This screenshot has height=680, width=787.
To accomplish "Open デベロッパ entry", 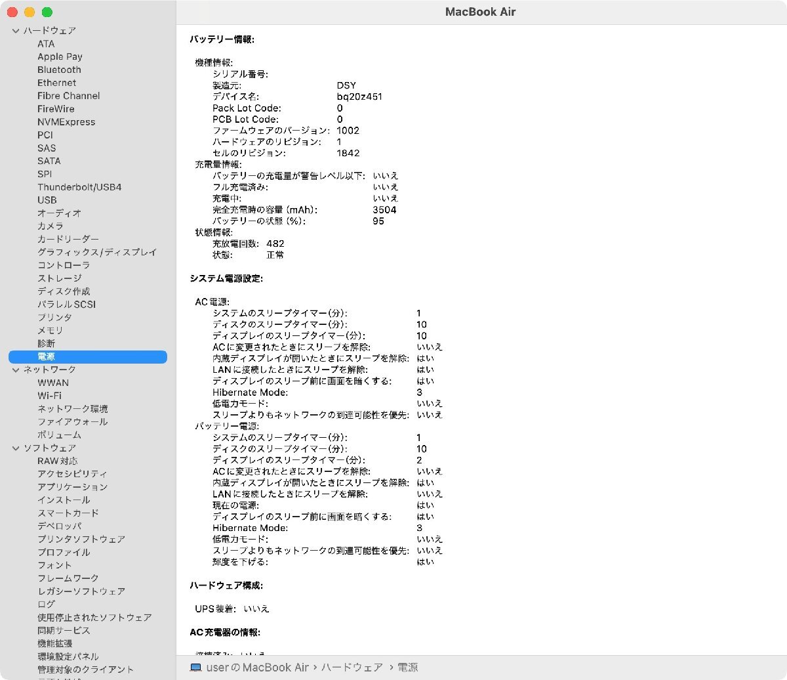I will pyautogui.click(x=59, y=526).
